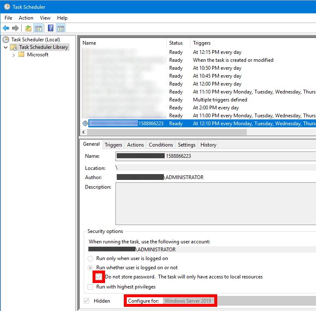
Task: Select Task Scheduler (Local) root node
Action: coord(35,40)
